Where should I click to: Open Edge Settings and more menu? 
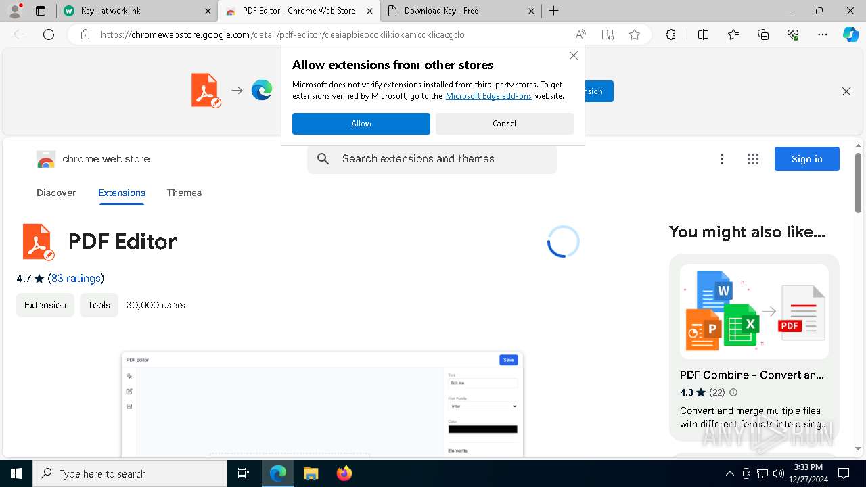(823, 34)
